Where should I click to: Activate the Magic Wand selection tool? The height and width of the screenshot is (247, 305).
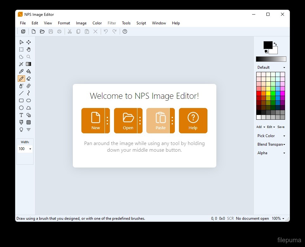[21, 64]
